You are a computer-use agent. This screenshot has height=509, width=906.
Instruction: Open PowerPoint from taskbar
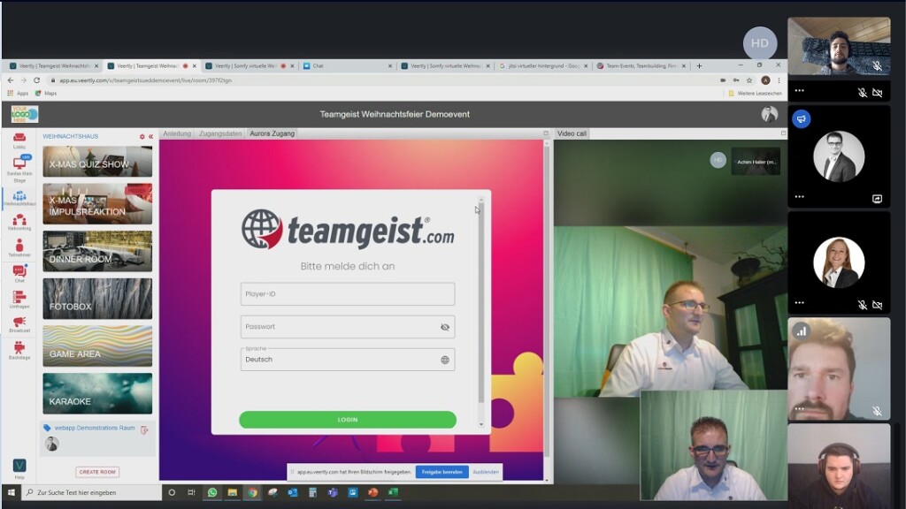(372, 492)
